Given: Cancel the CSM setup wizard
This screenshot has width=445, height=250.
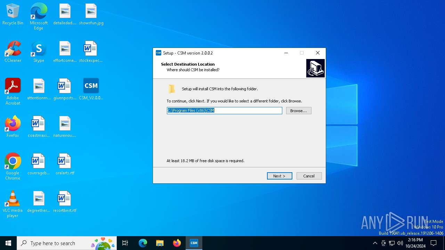Looking at the screenshot, I should 309,176.
